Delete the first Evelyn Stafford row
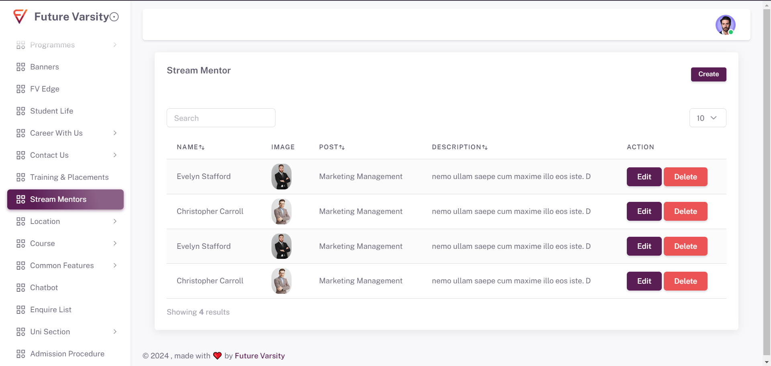The width and height of the screenshot is (771, 366). tap(685, 177)
